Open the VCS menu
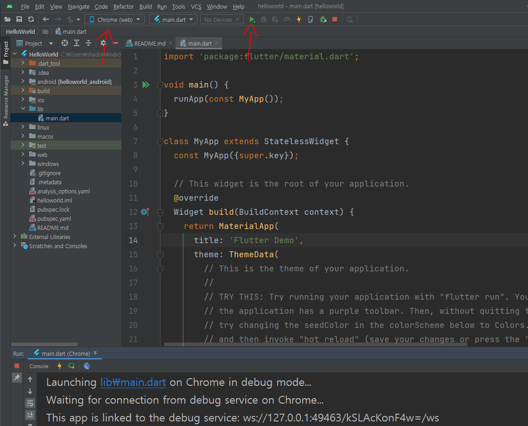 pyautogui.click(x=196, y=6)
